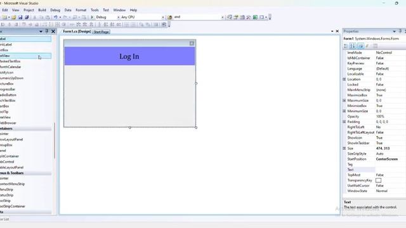Click the Center Vertically layout icon
The image size is (406, 228).
(x=133, y=25)
